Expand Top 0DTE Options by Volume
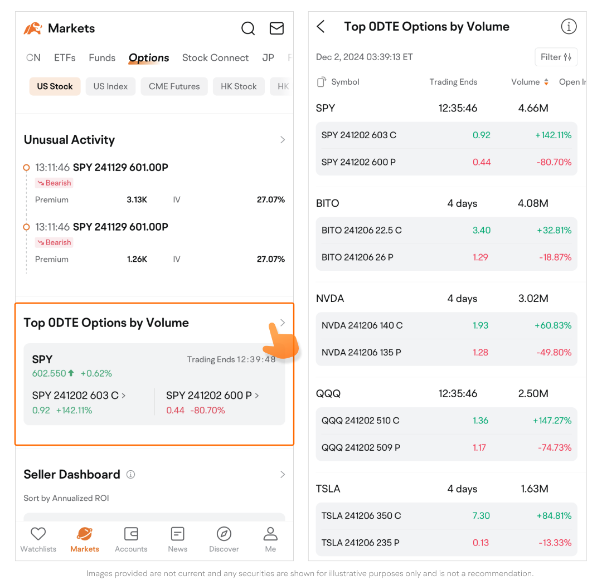Viewport: 602px width, 585px height. pos(282,323)
